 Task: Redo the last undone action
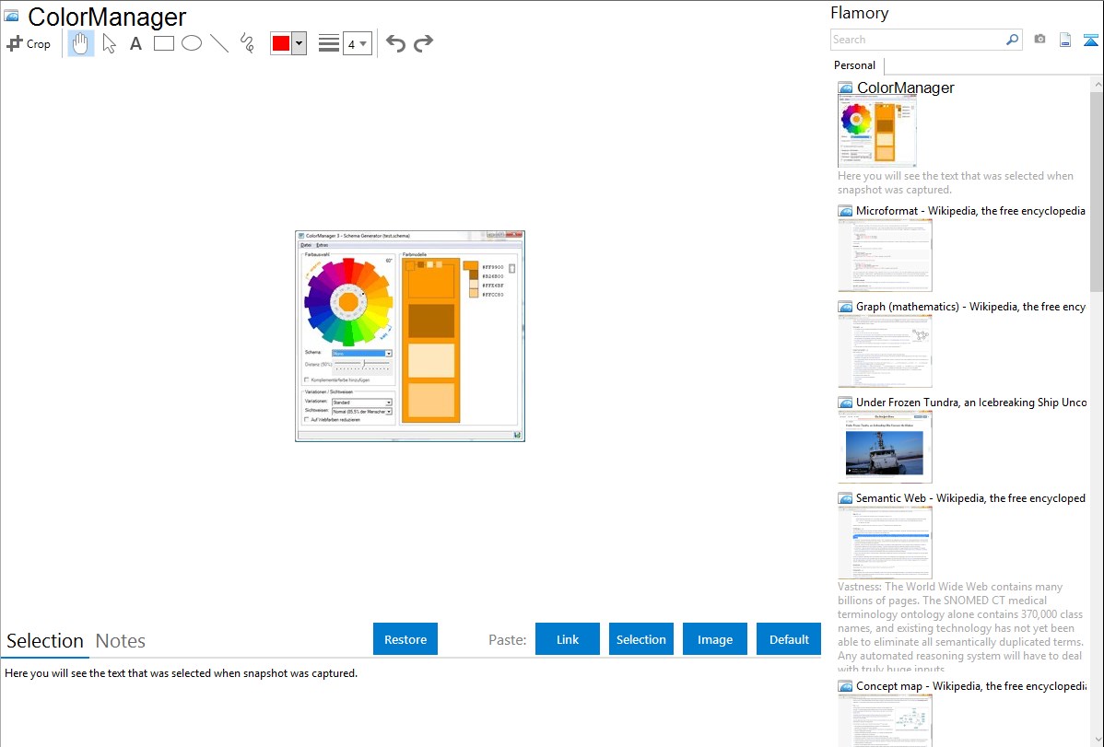(x=423, y=43)
